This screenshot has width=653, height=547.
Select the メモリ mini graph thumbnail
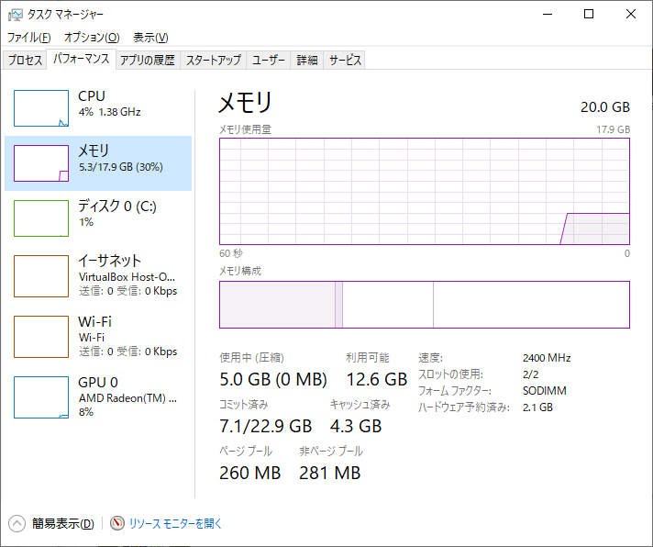[x=41, y=163]
